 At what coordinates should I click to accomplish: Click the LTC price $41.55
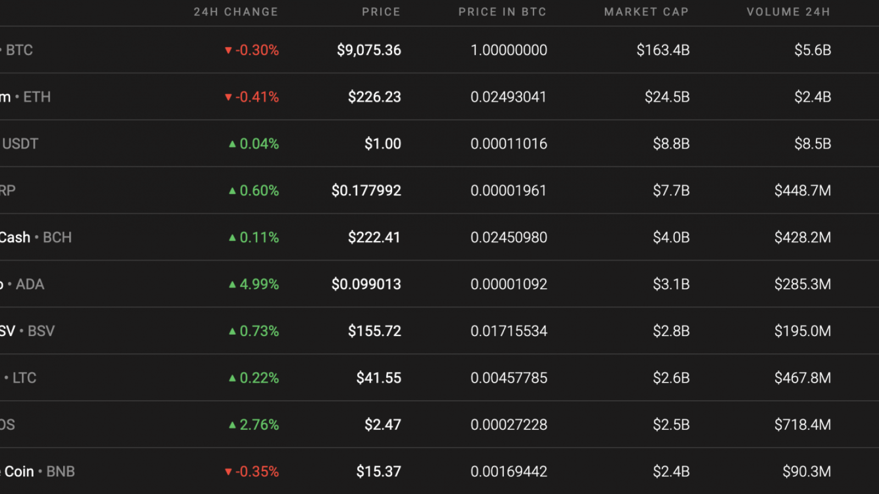coord(379,378)
